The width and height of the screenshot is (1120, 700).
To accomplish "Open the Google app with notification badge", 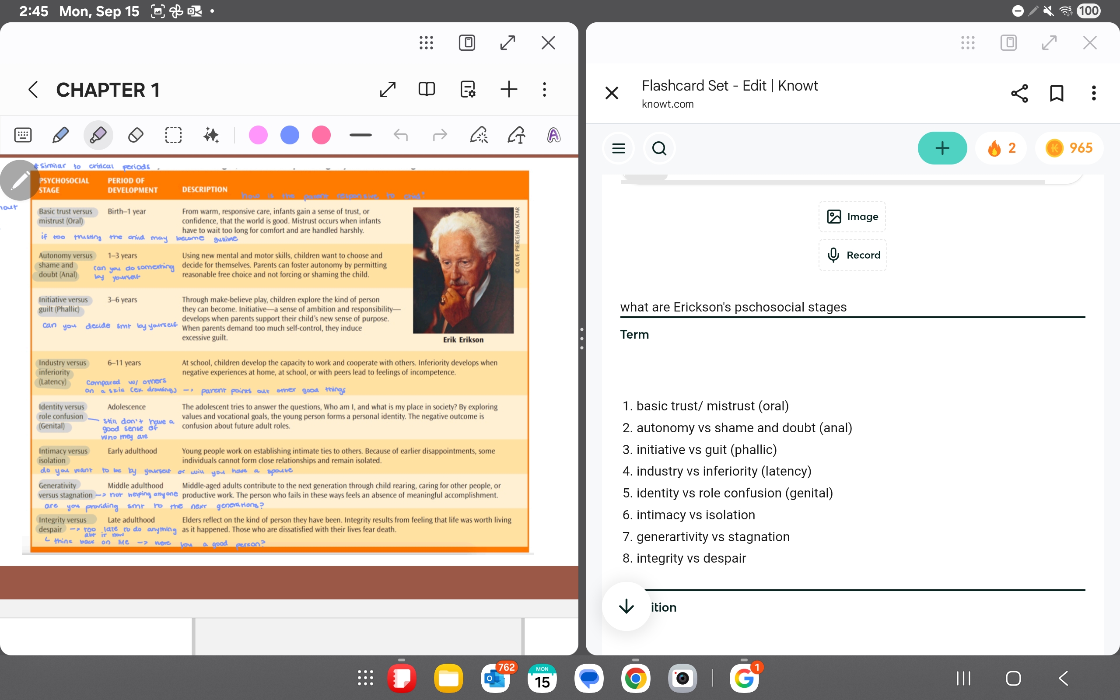I will (x=744, y=678).
